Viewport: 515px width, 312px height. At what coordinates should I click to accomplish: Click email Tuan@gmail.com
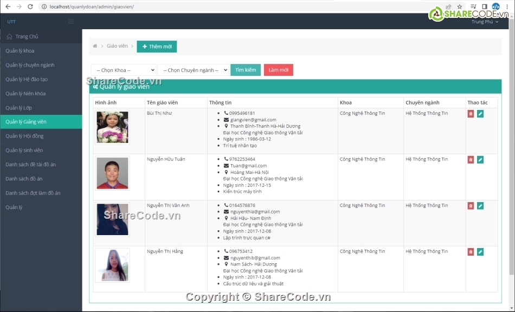tap(249, 166)
